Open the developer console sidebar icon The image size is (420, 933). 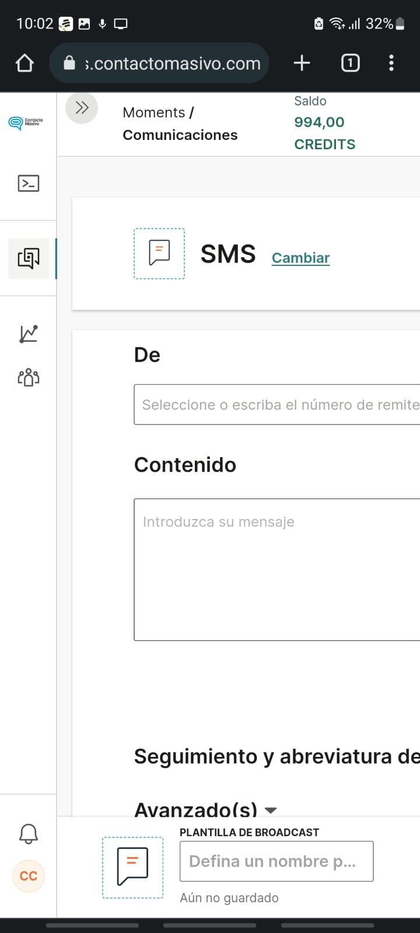(x=28, y=184)
